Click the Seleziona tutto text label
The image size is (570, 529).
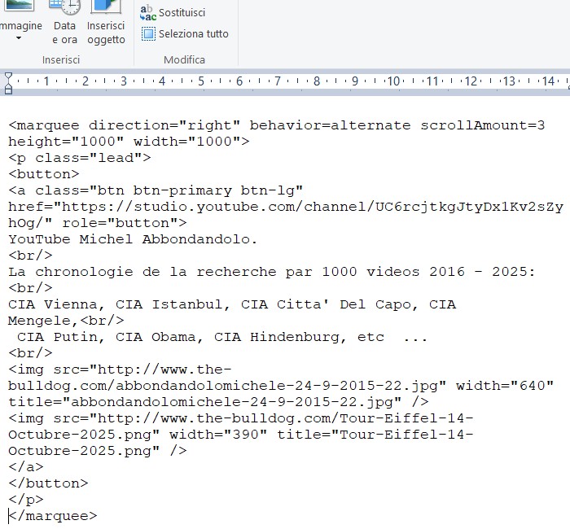(x=193, y=34)
